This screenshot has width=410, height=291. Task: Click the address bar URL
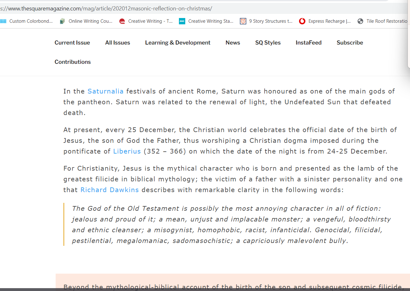click(x=106, y=9)
